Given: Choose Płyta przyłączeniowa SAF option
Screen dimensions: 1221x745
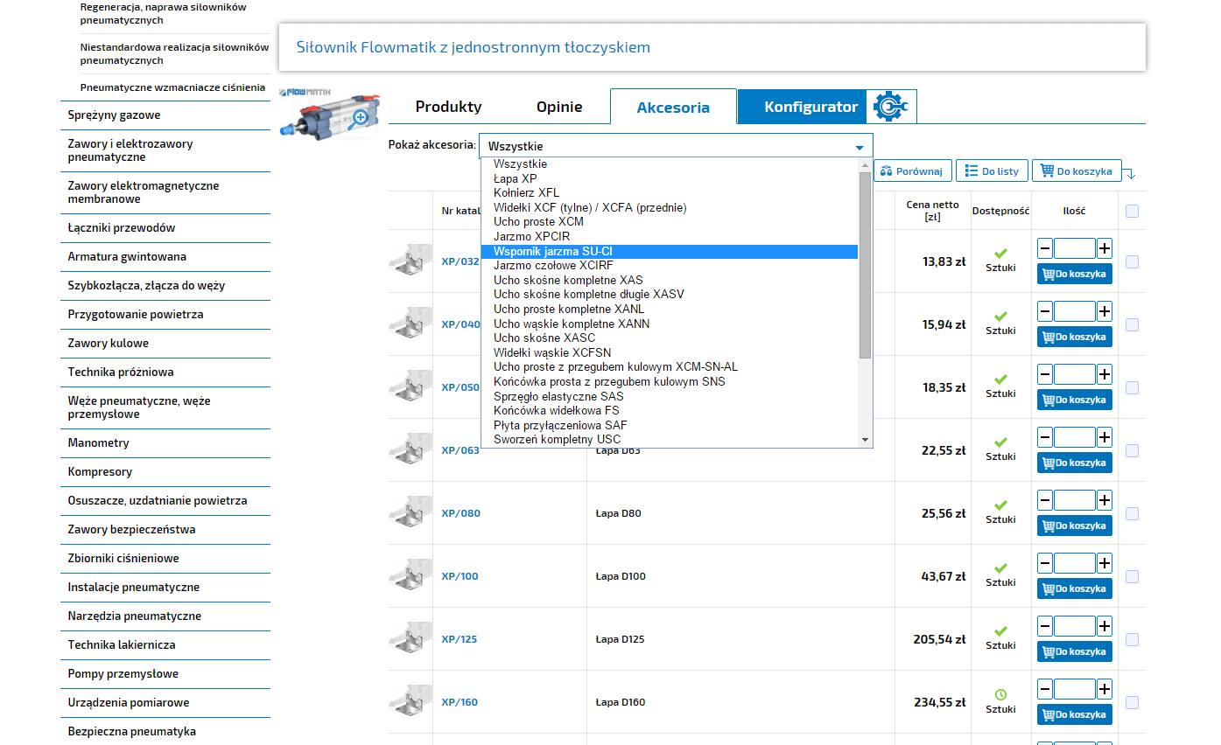Looking at the screenshot, I should [x=670, y=425].
